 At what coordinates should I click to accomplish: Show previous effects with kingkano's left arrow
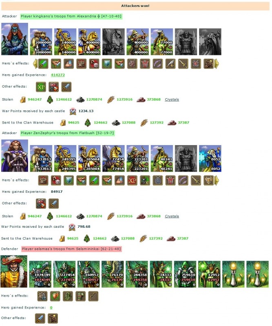click(x=35, y=64)
